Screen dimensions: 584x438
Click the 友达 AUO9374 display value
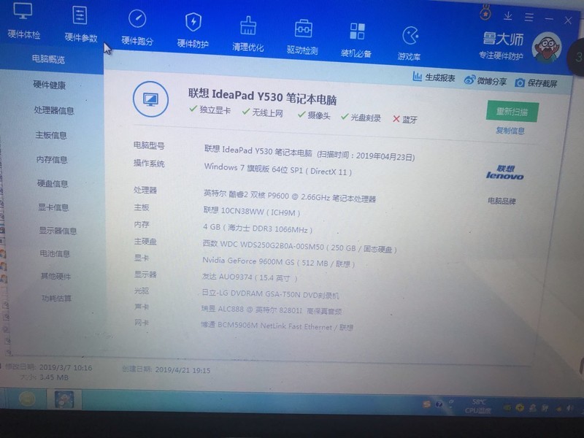pyautogui.click(x=249, y=277)
